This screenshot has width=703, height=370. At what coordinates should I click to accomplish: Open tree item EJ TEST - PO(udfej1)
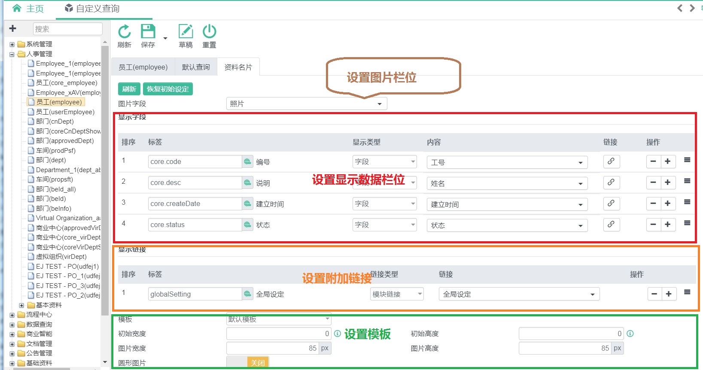tap(67, 267)
